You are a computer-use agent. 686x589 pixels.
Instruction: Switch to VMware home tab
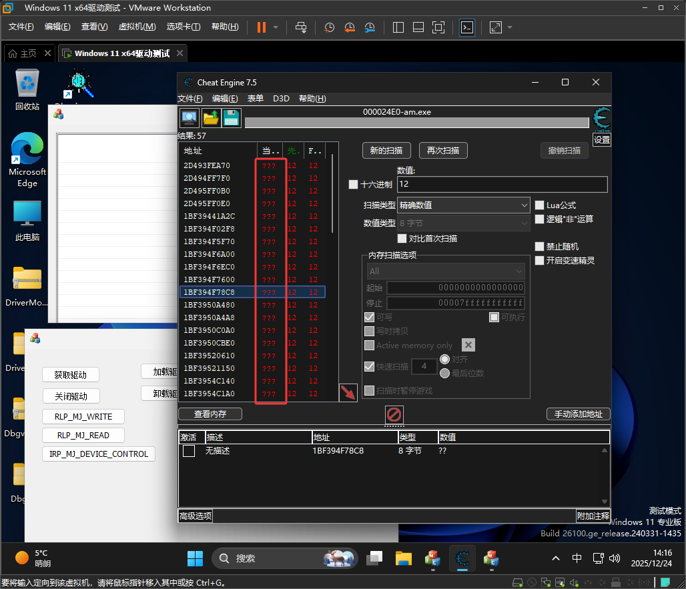(x=29, y=53)
